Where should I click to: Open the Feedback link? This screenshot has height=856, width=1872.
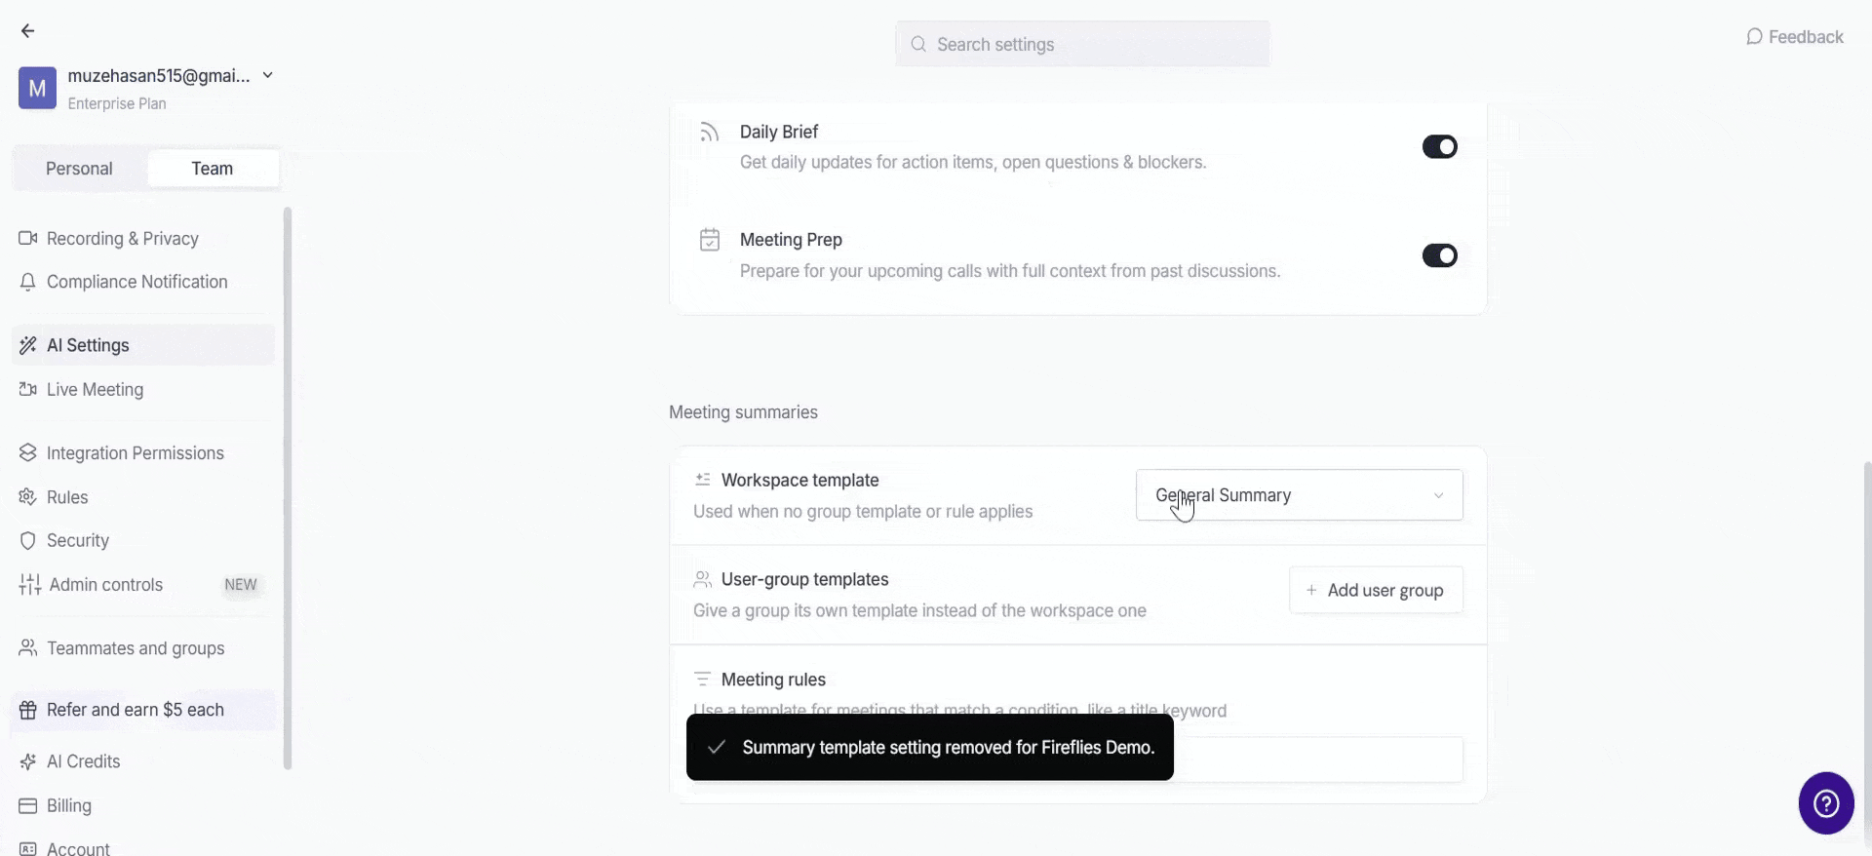[x=1794, y=37]
